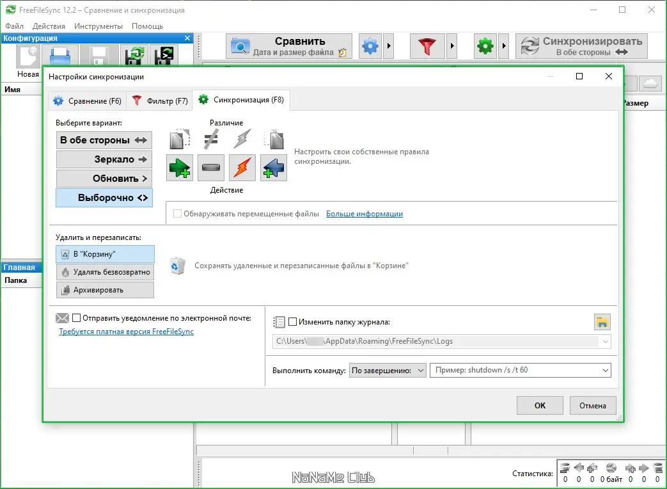Expand arrow next to comparison gear

(388, 46)
